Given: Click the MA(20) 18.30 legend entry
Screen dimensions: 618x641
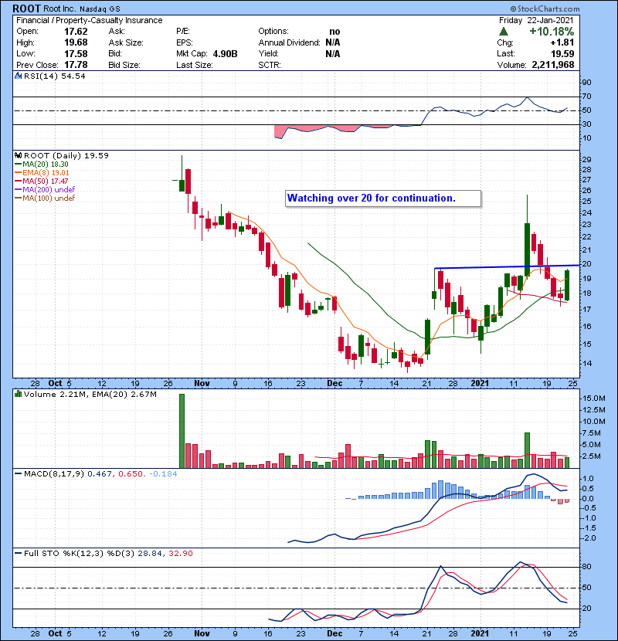Looking at the screenshot, I should point(42,164).
